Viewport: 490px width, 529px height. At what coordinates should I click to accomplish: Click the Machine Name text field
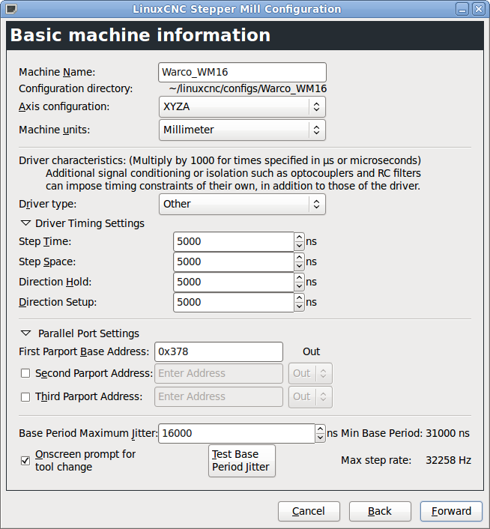243,72
